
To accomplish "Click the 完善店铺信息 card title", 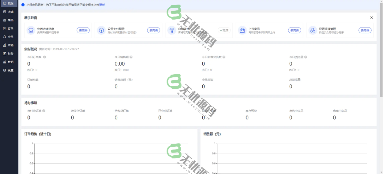I will (x=46, y=29).
